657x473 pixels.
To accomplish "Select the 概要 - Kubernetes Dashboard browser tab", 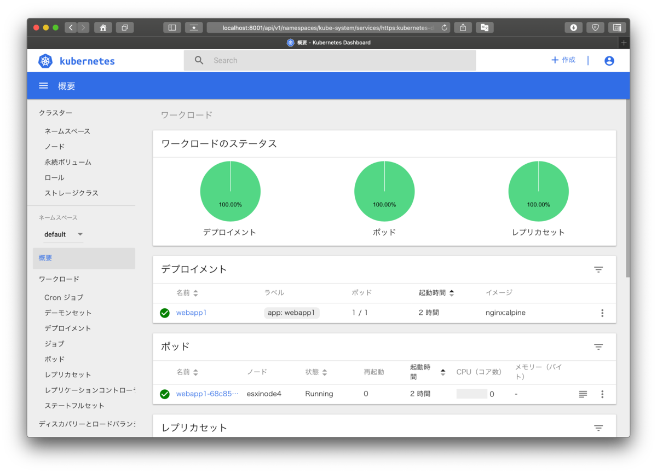I will tap(328, 42).
